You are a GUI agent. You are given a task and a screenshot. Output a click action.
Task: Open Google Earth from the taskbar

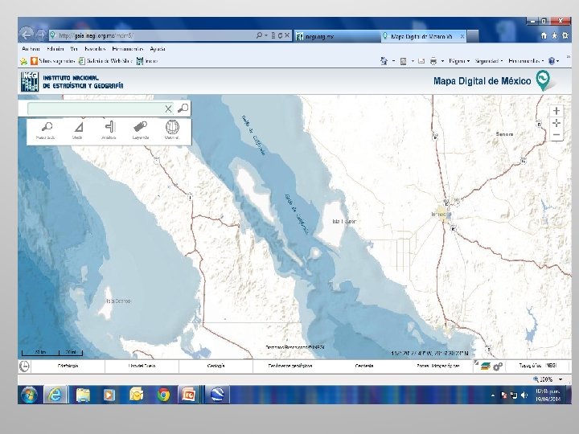pos(217,395)
